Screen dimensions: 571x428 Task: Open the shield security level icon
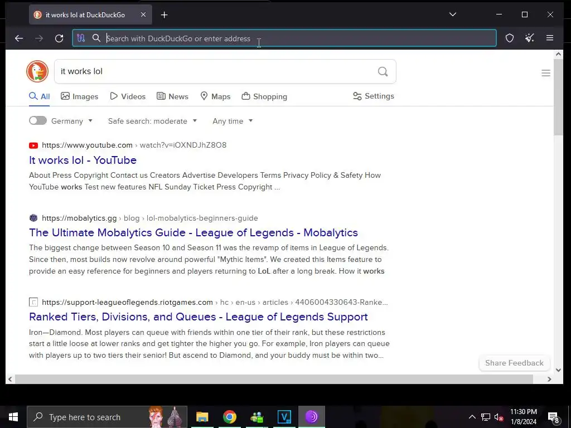click(510, 38)
